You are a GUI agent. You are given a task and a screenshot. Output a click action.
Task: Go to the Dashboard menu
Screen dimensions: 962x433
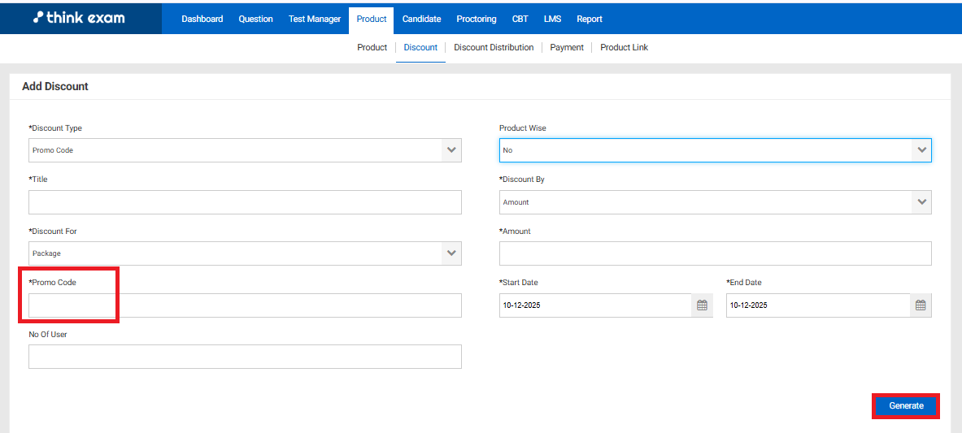202,19
